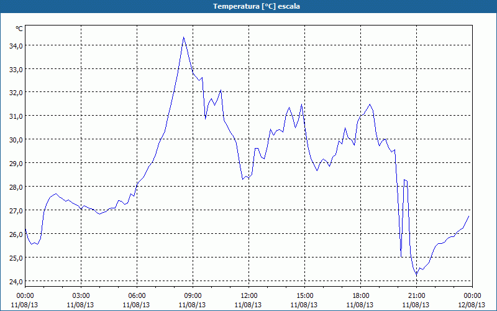
Task: Select the 29,0 y-axis label
Action: click(16, 163)
